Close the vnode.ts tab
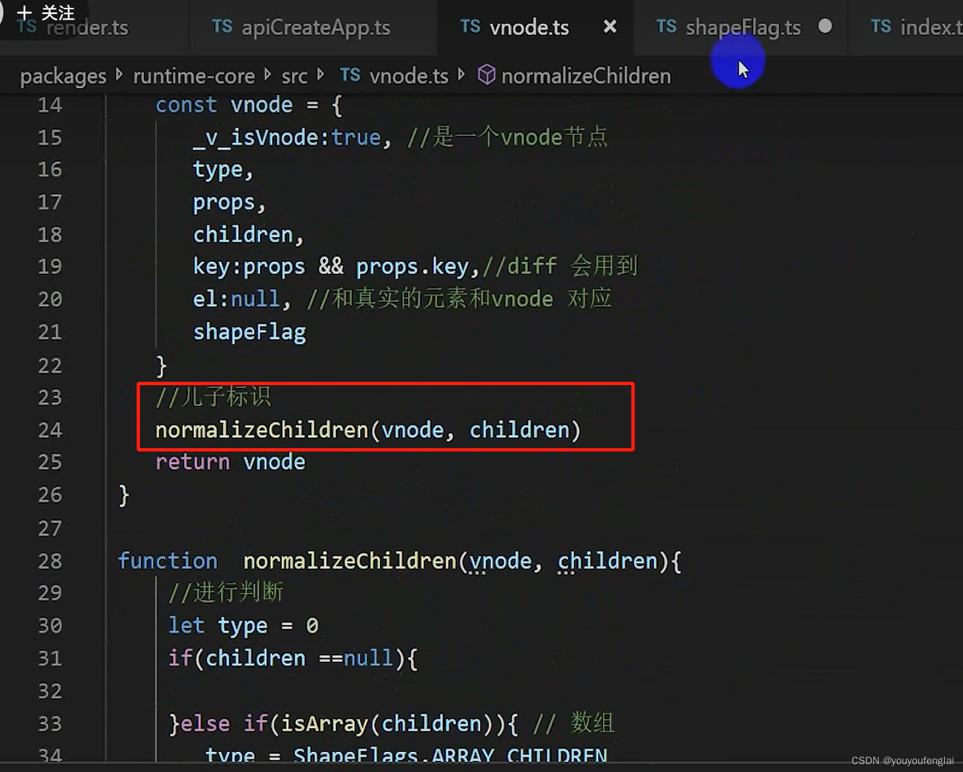The height and width of the screenshot is (772, 963). tap(610, 26)
